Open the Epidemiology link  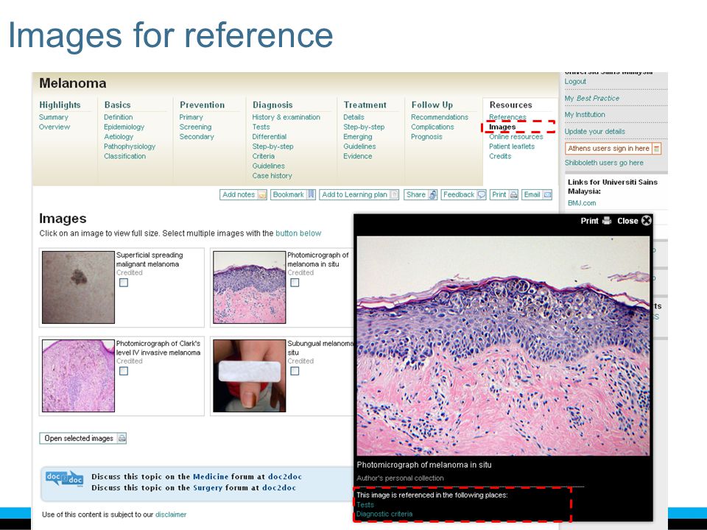click(124, 127)
